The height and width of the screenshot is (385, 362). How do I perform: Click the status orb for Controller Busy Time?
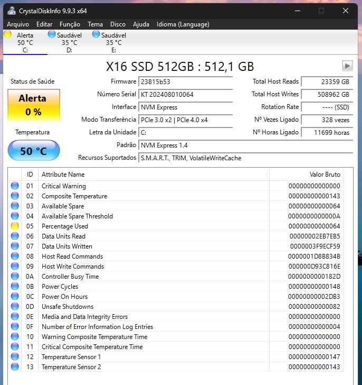coord(15,276)
